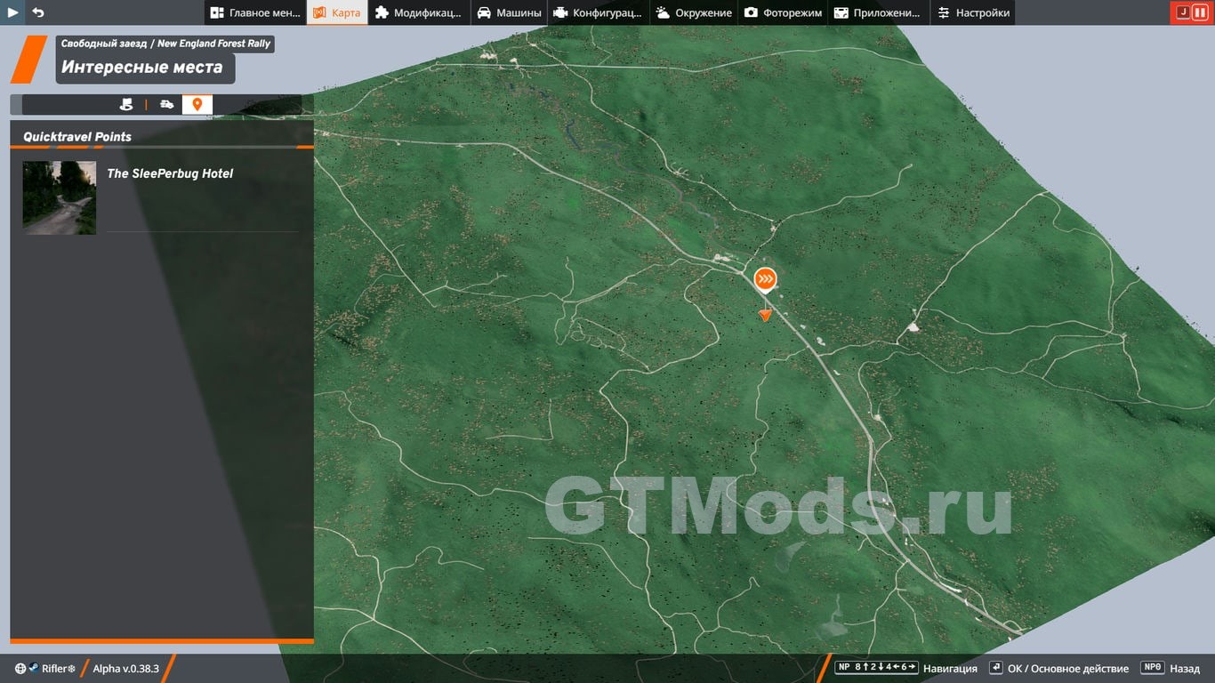The height and width of the screenshot is (683, 1215).
Task: Open the Конфигурация vehicle config menu
Action: 597,12
